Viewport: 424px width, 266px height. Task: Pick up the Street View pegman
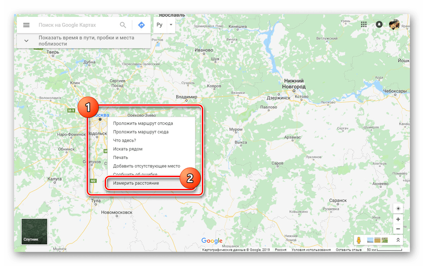359,240
